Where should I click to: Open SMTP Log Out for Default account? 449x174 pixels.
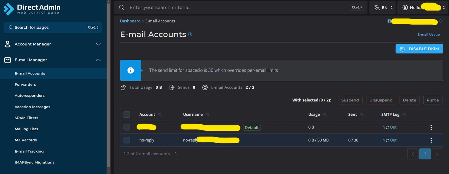393,127
